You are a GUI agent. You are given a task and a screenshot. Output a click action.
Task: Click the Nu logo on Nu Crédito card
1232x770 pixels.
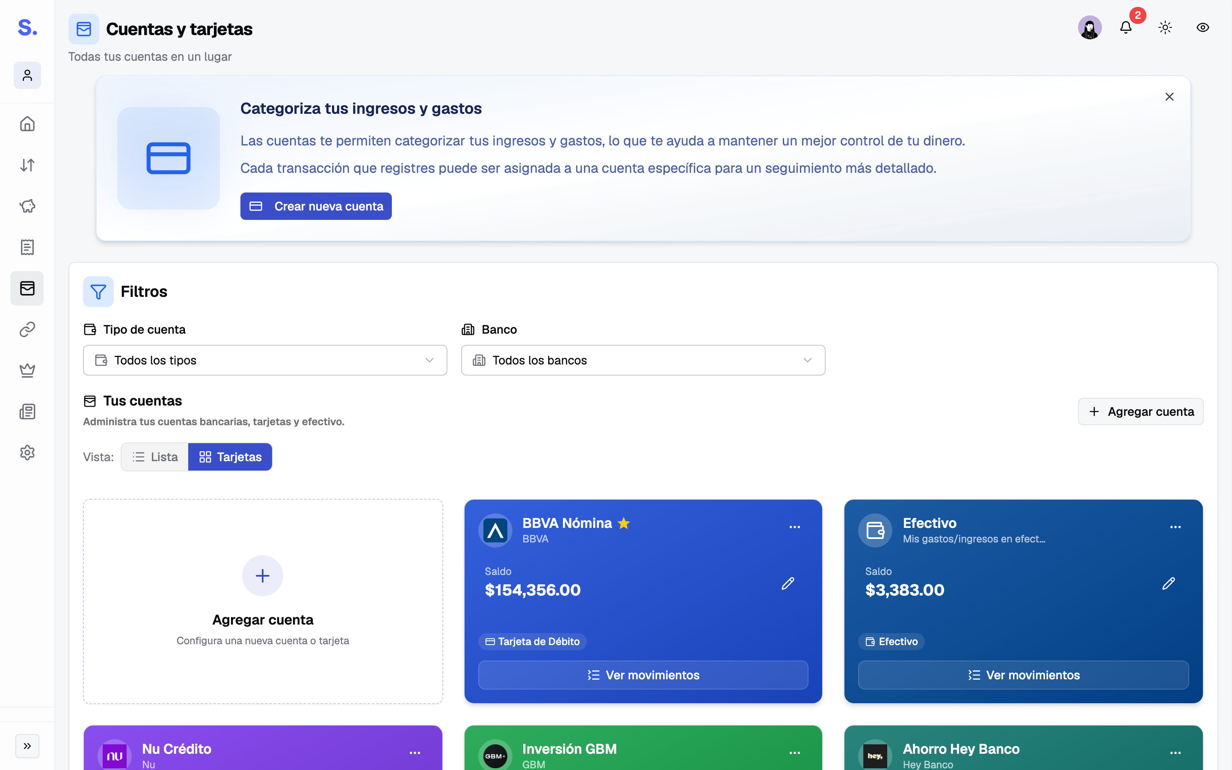115,756
